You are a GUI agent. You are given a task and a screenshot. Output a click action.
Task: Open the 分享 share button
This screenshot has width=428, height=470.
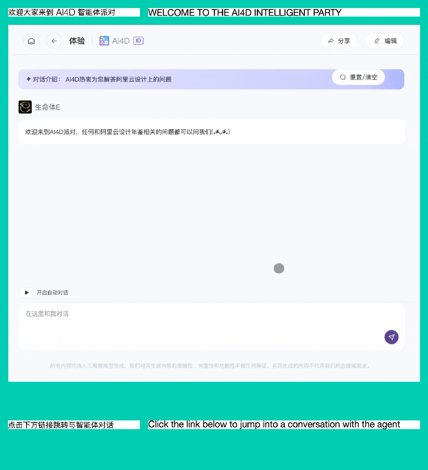[339, 41]
